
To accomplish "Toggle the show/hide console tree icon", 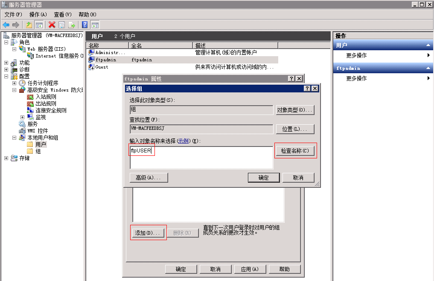I will [x=39, y=25].
